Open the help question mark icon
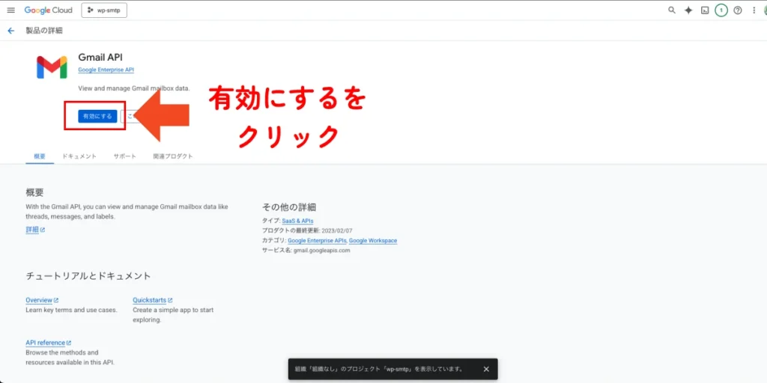767x383 pixels. (738, 10)
